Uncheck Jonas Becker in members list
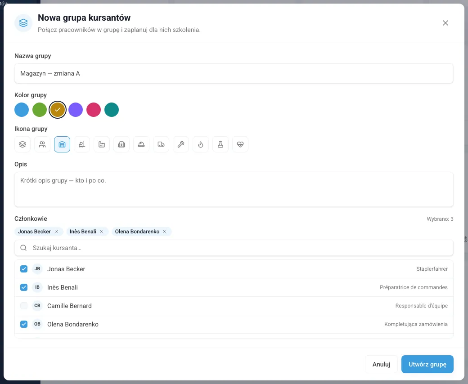The width and height of the screenshot is (468, 384). (x=24, y=269)
